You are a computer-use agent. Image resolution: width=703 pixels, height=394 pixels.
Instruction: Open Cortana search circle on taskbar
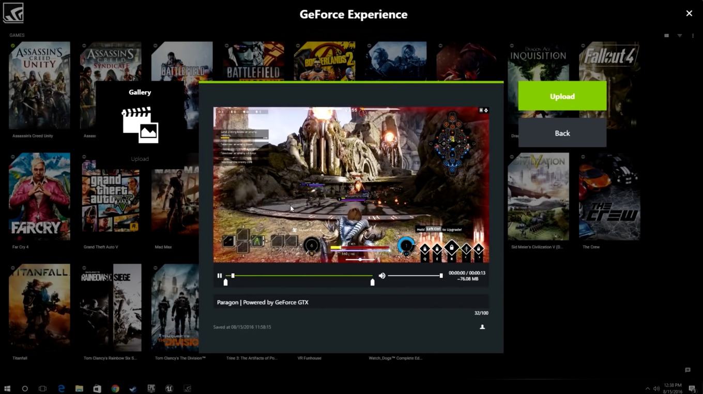click(x=25, y=388)
